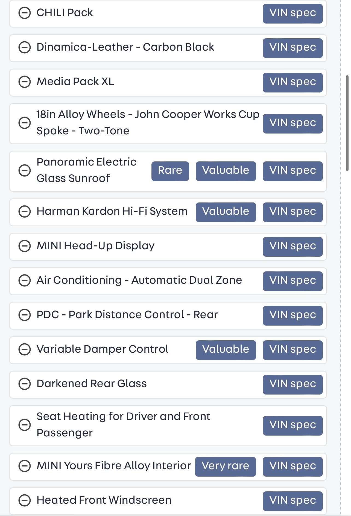Tap the minus icon for Darkened Rear Glass
351x516 pixels.
pyautogui.click(x=24, y=384)
